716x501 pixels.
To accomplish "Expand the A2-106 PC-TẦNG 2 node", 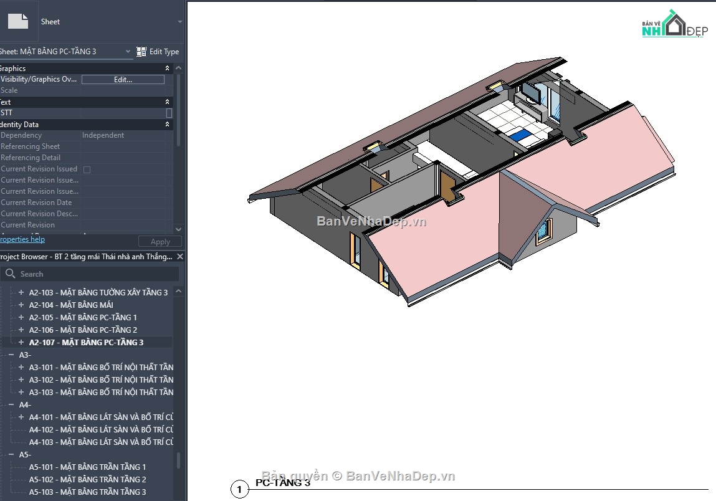I will (x=21, y=330).
